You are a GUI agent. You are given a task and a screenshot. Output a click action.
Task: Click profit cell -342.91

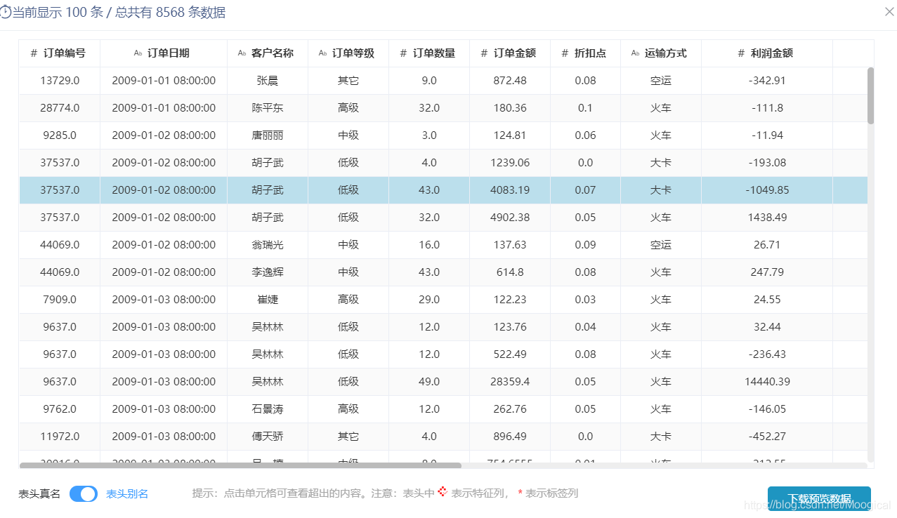[767, 81]
